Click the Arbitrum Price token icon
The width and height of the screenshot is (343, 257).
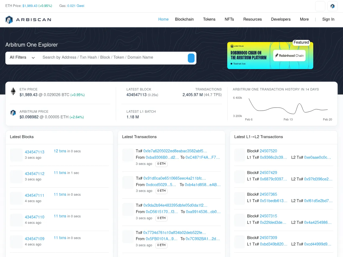click(x=13, y=113)
